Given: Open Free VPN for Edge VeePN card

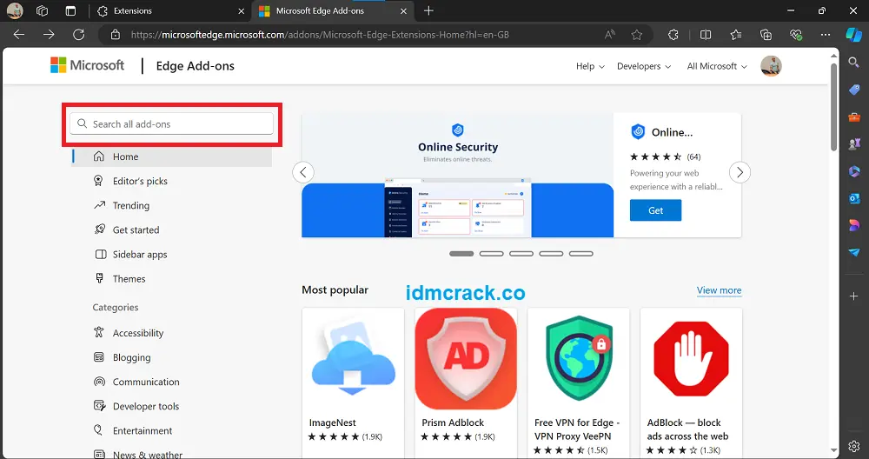Looking at the screenshot, I should point(579,382).
